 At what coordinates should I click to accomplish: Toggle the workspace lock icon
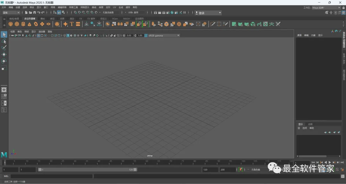tap(344, 7)
